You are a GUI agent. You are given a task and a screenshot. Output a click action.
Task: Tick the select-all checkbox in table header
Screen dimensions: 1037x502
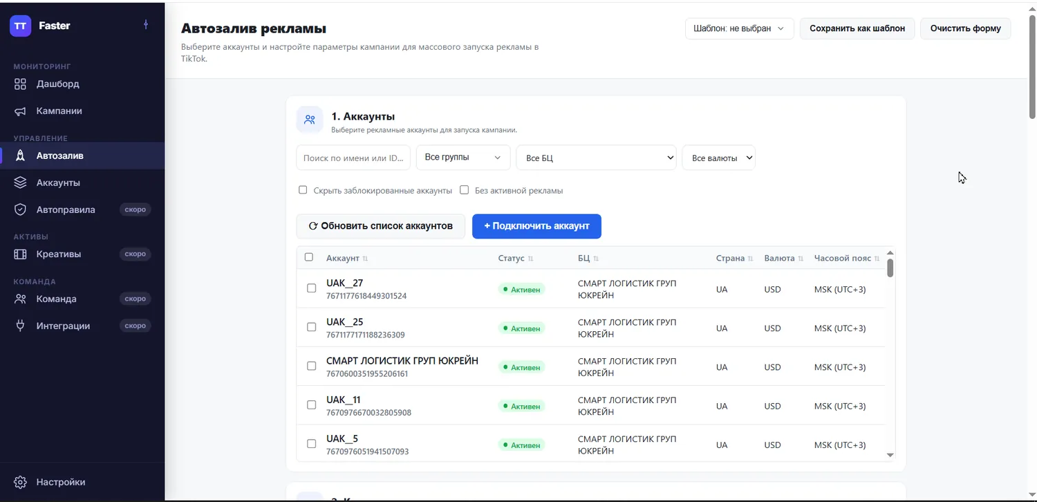coord(309,257)
